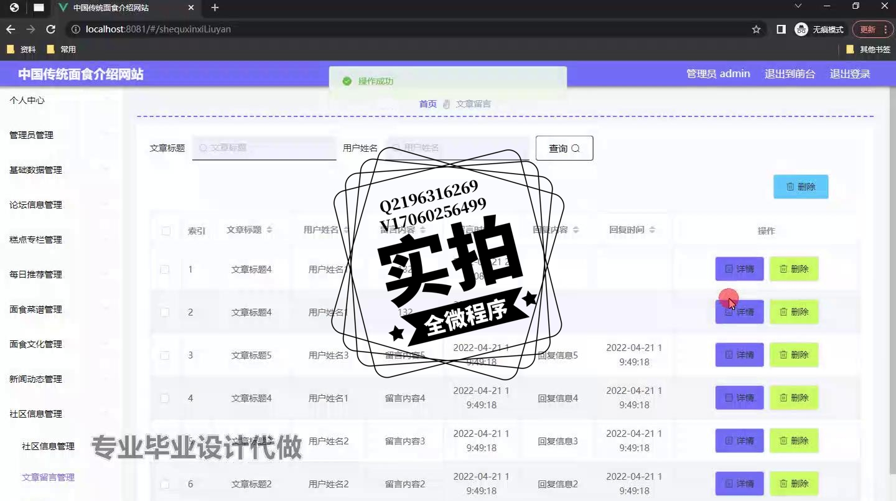Toggle the select-all header checkbox
Screen dimensions: 896x501
(x=166, y=231)
